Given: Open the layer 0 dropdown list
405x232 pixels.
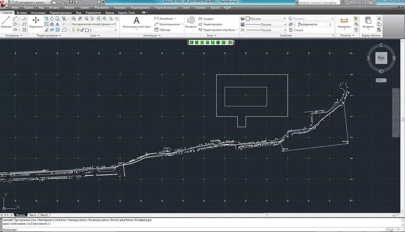Looking at the screenshot, I should pyautogui.click(x=95, y=30).
